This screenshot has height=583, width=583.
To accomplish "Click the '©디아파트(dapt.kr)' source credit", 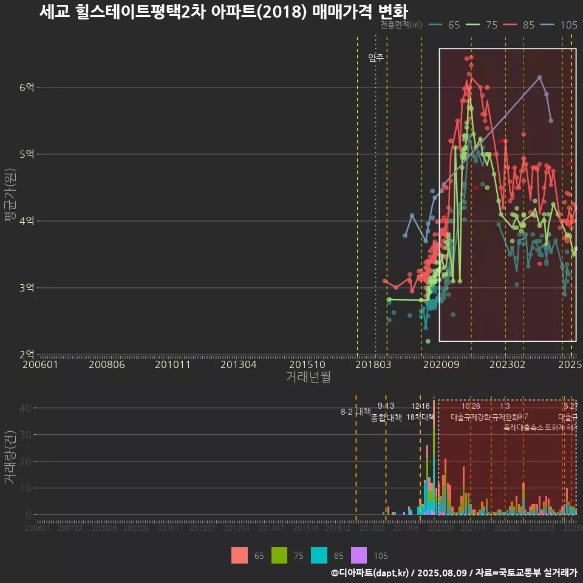I will (x=370, y=573).
